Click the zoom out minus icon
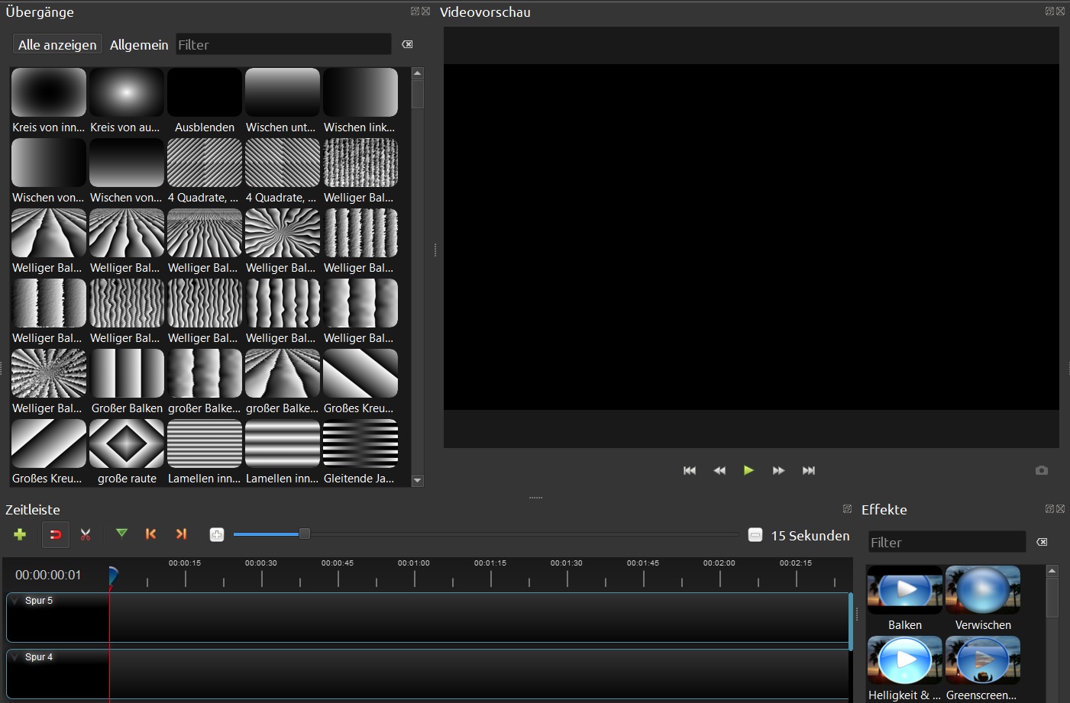The image size is (1070, 703). coord(755,535)
